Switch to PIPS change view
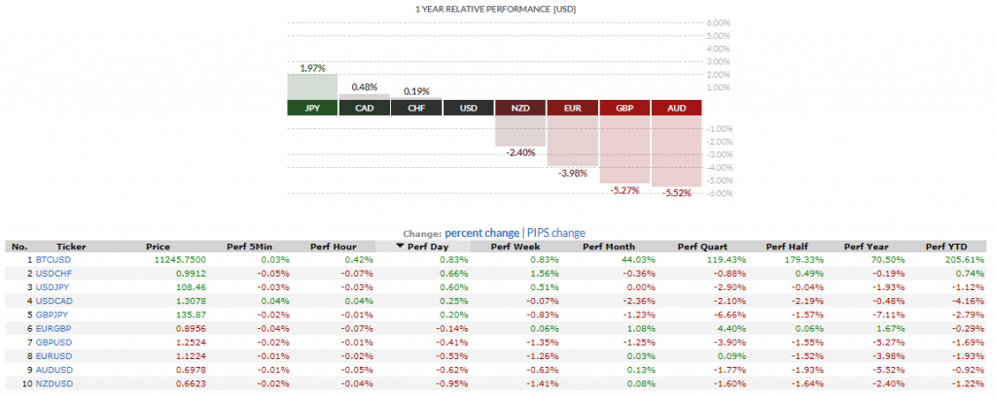 pos(555,233)
